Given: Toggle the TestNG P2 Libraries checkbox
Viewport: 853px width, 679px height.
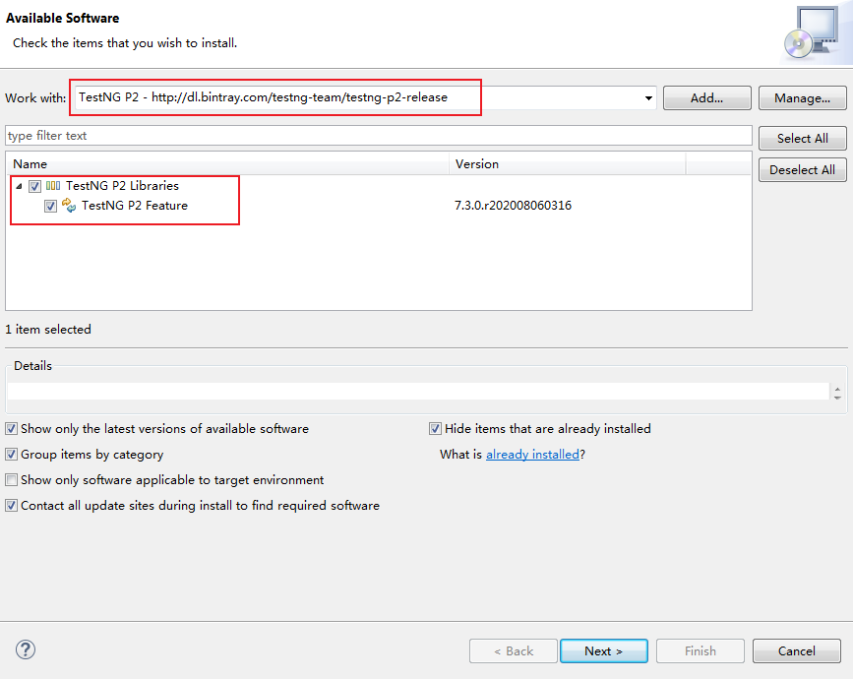Looking at the screenshot, I should [x=34, y=186].
